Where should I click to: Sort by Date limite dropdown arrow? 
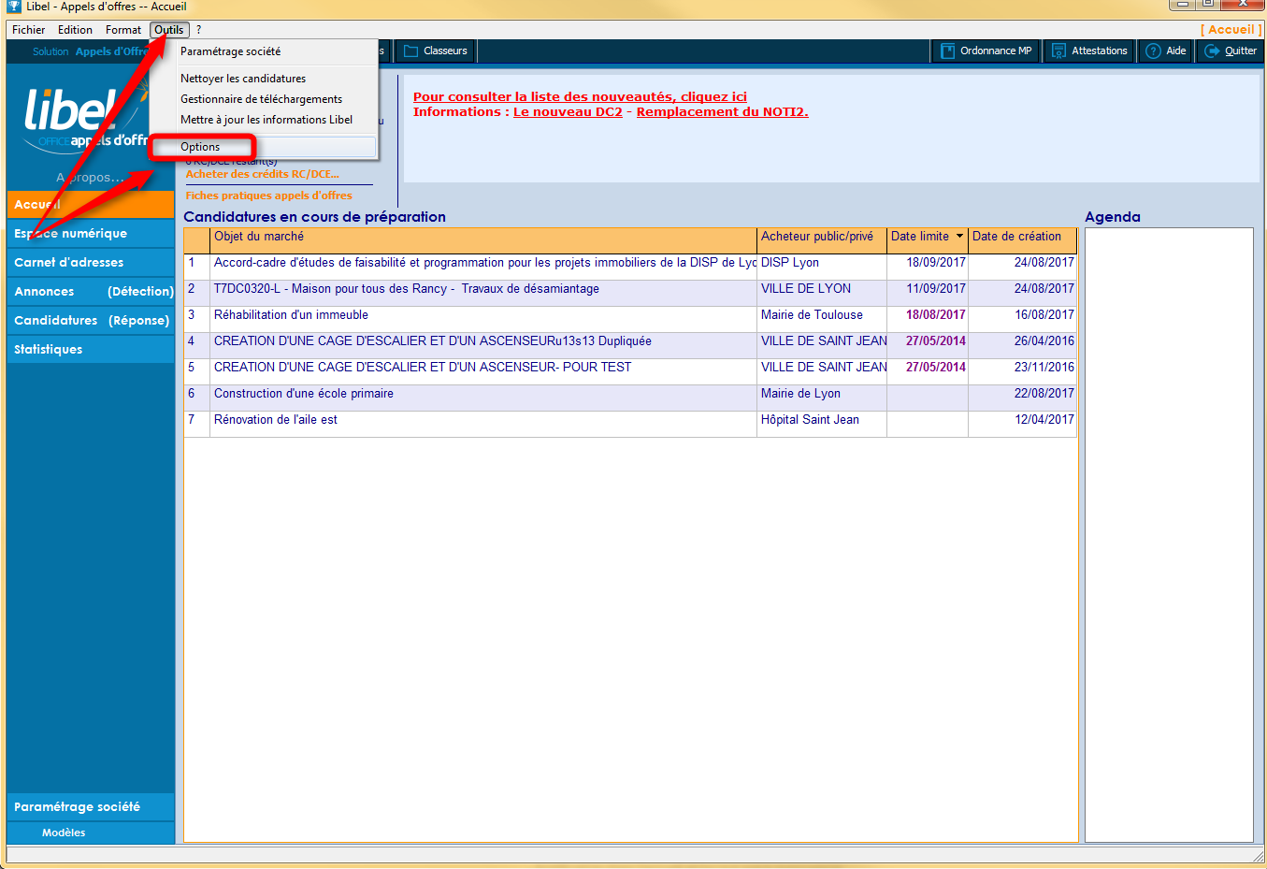959,236
